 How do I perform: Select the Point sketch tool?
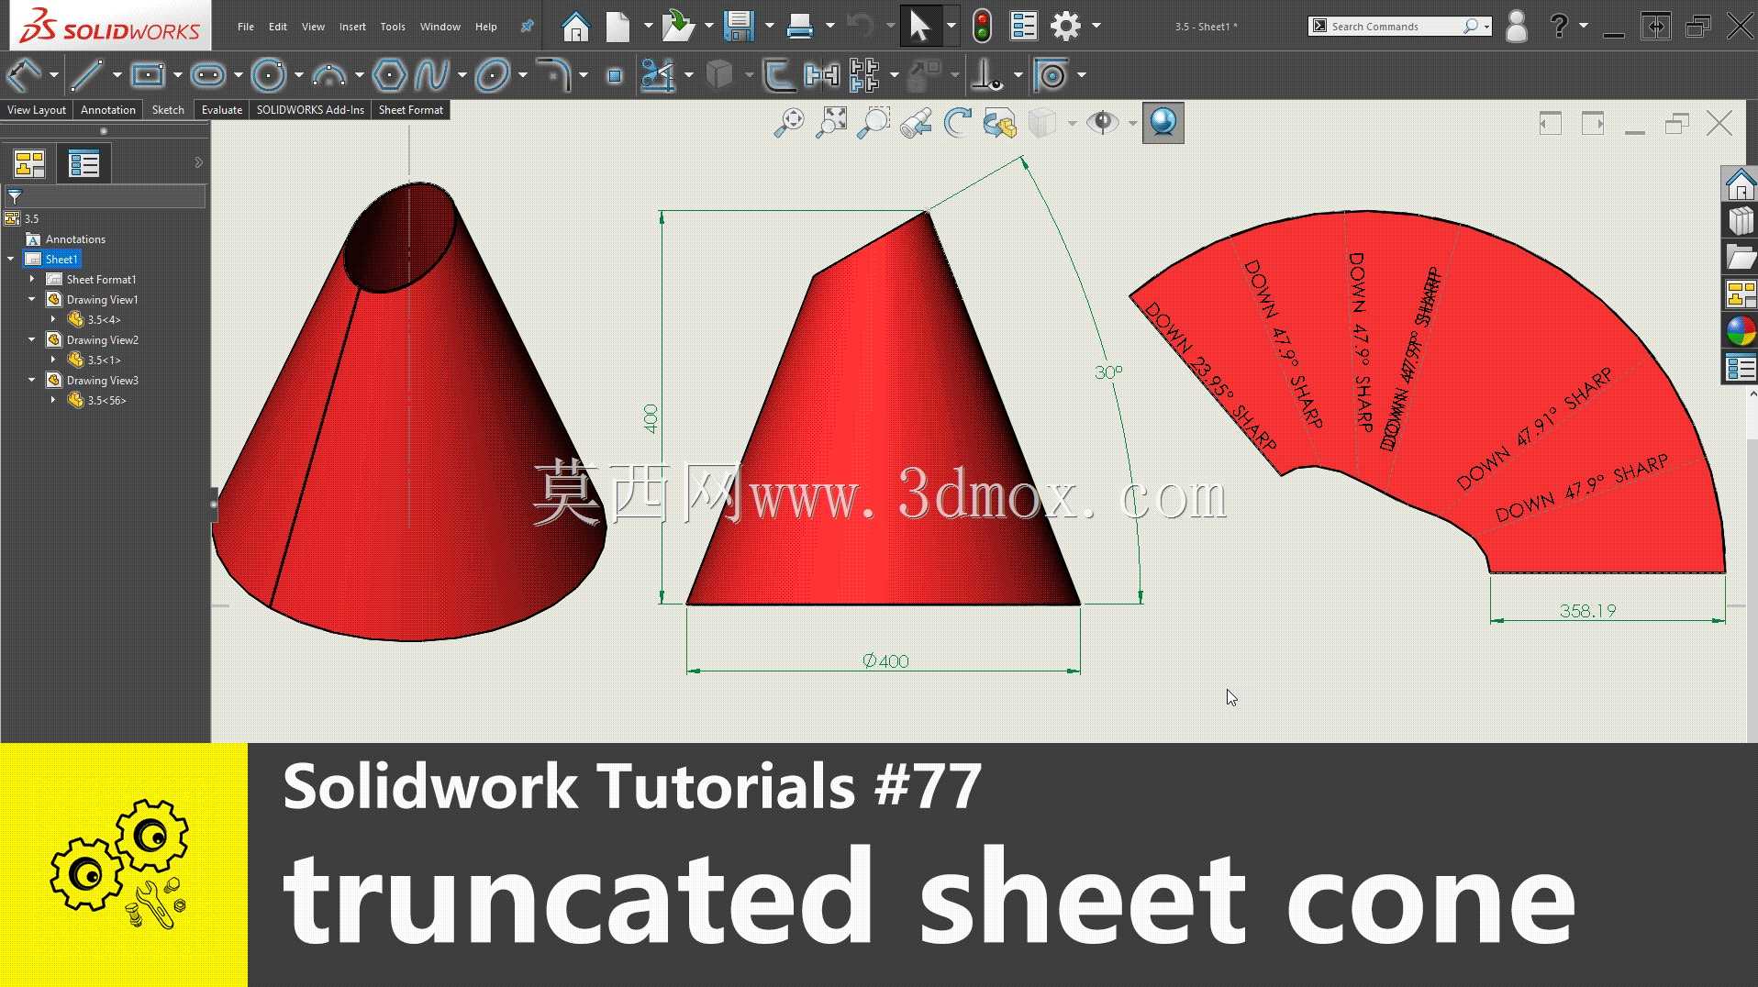tap(615, 76)
